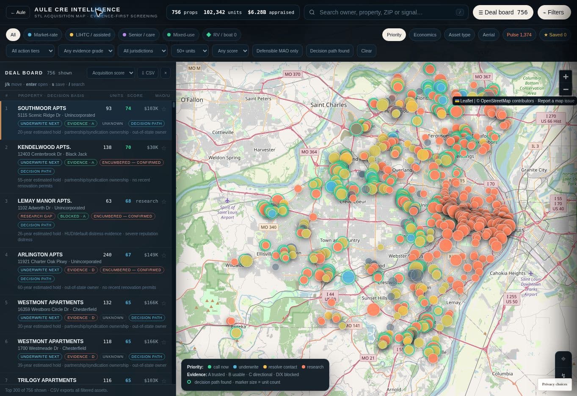Filter by LIHTC / assisted type
Screen dimensions: 577x396
click(x=90, y=35)
